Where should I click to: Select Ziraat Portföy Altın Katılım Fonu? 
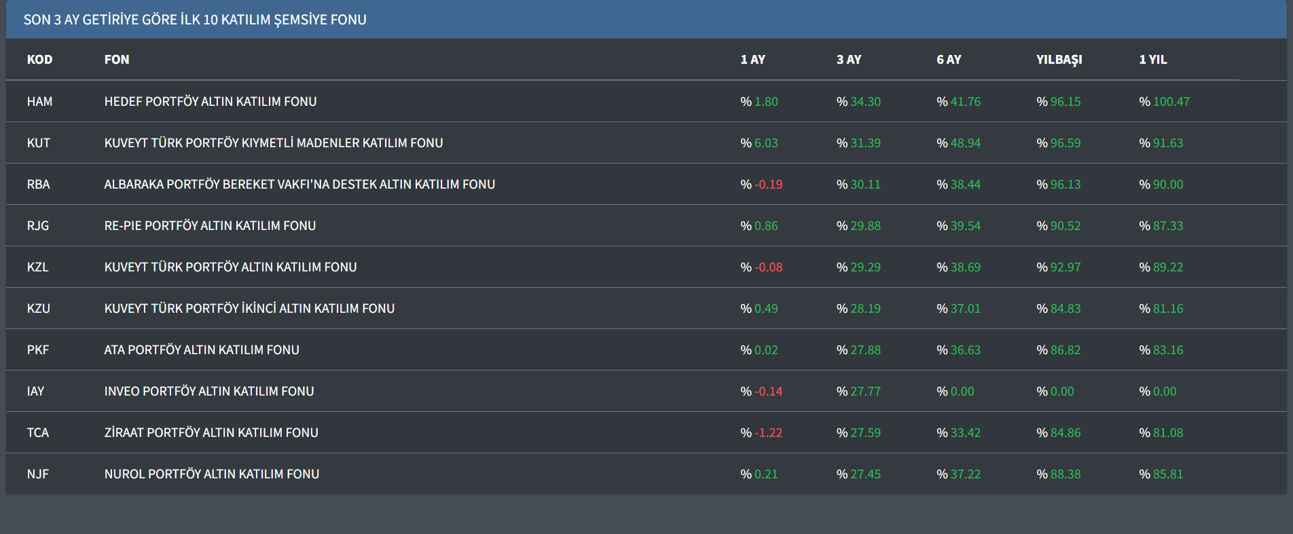point(211,433)
